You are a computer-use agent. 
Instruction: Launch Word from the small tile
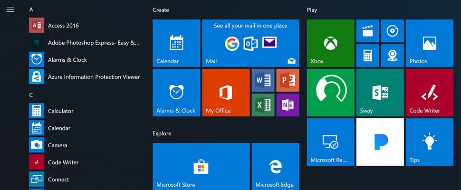(x=263, y=80)
